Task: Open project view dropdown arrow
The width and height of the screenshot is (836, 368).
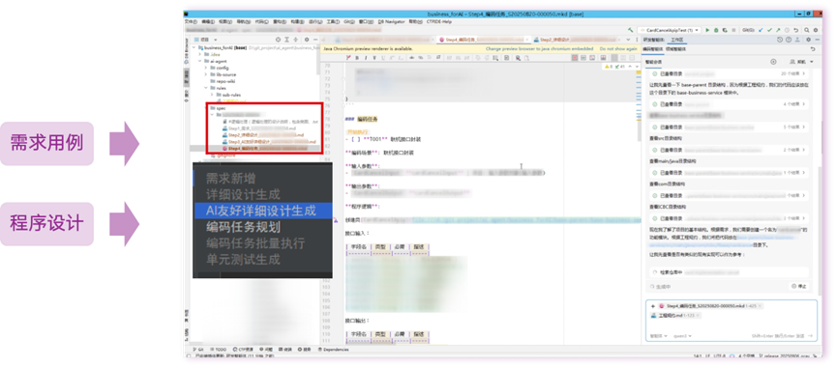Action: point(216,40)
